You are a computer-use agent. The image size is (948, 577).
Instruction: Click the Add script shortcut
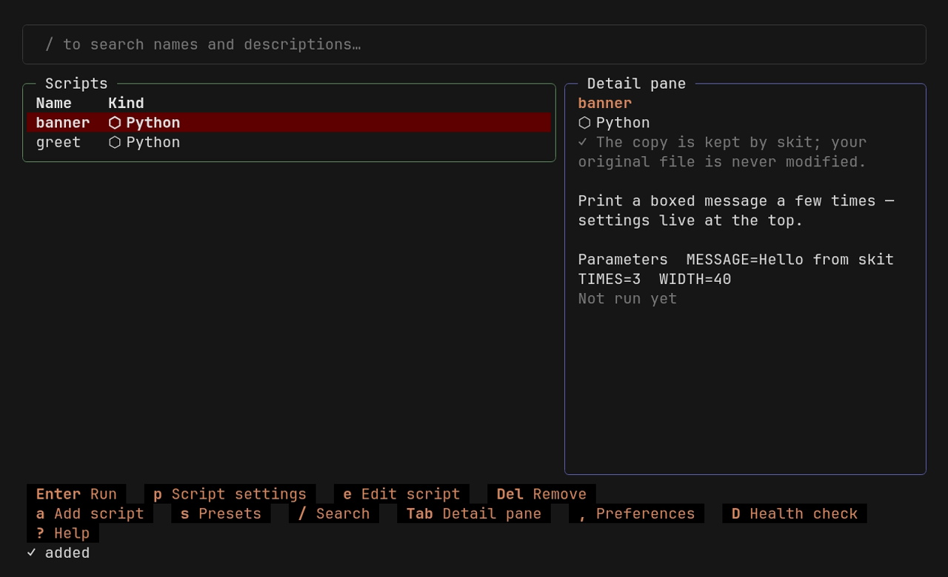(90, 513)
